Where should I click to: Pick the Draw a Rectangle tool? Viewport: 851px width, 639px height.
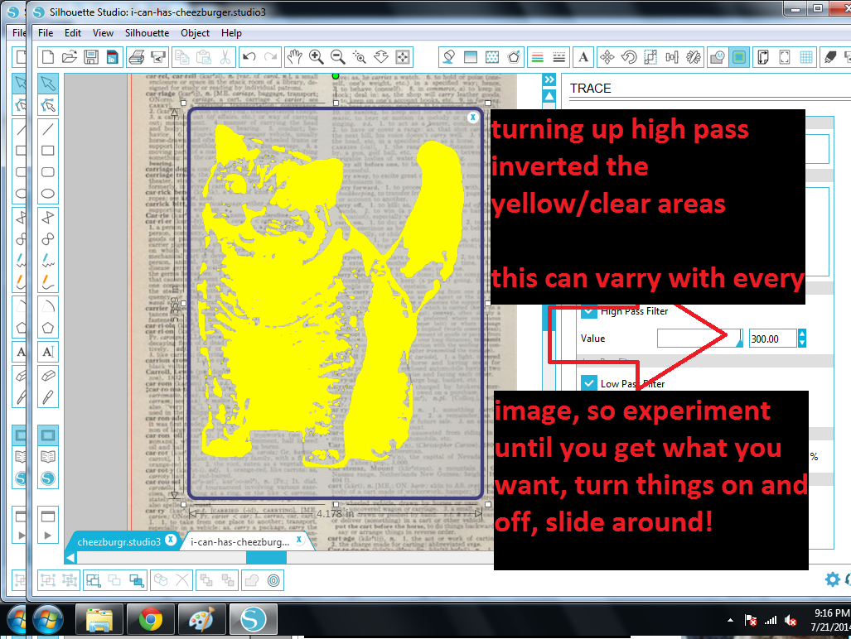click(x=48, y=150)
